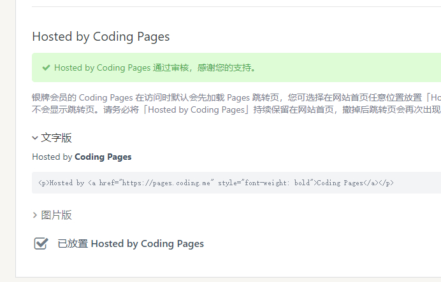Click the 图片版 section label
This screenshot has height=282, width=441.
click(57, 215)
